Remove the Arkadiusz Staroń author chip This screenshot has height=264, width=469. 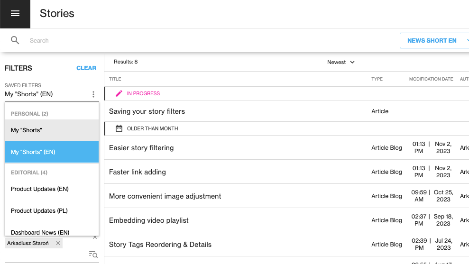click(58, 243)
